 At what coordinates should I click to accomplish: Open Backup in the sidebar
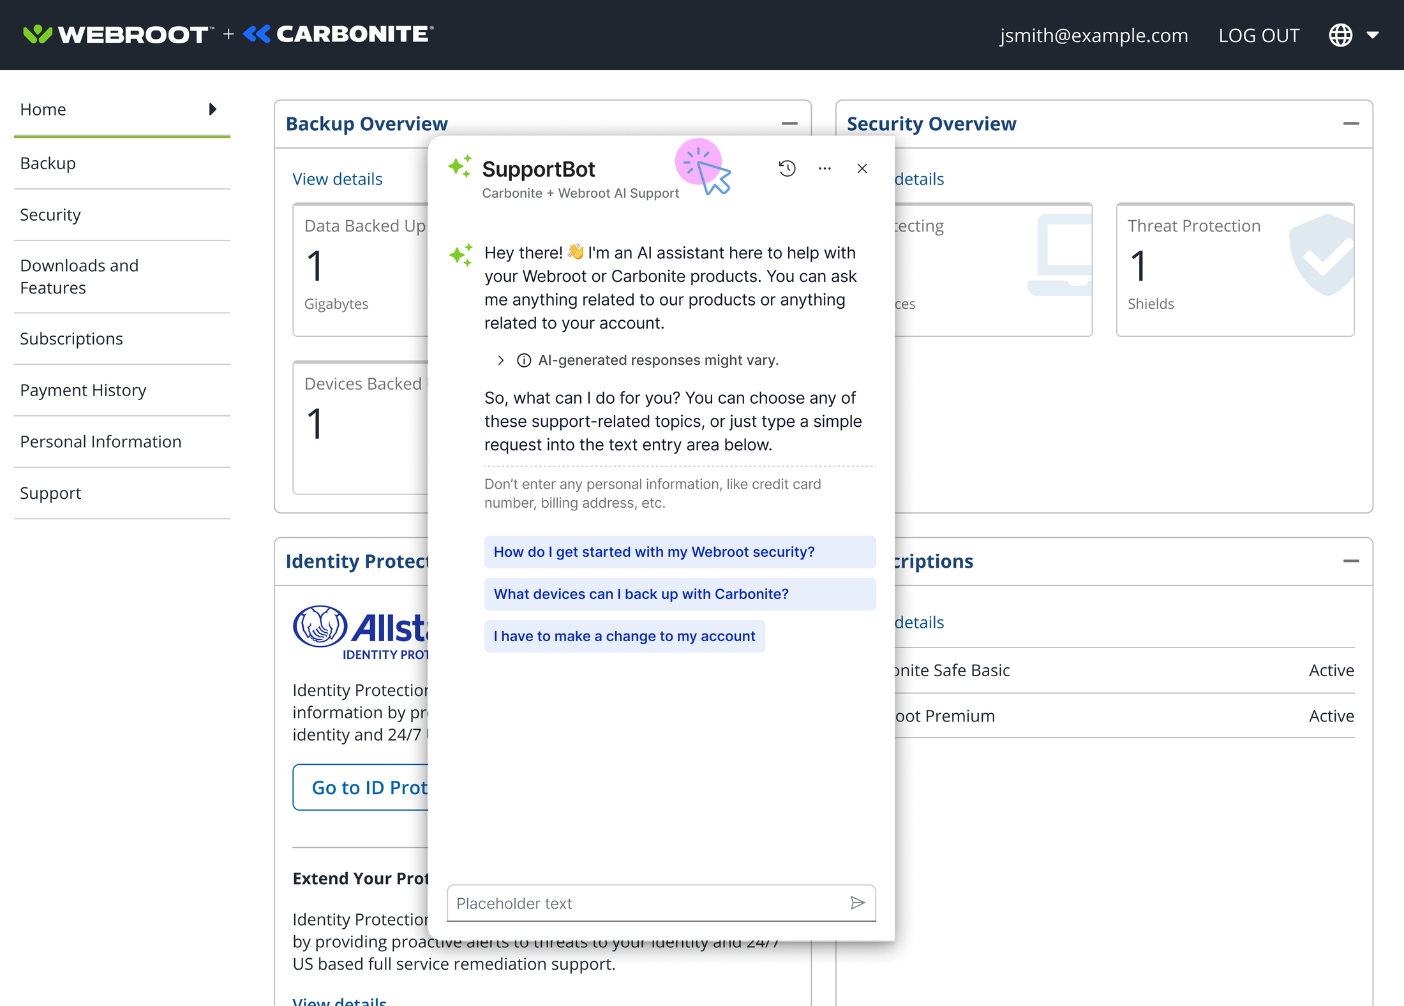[122, 163]
